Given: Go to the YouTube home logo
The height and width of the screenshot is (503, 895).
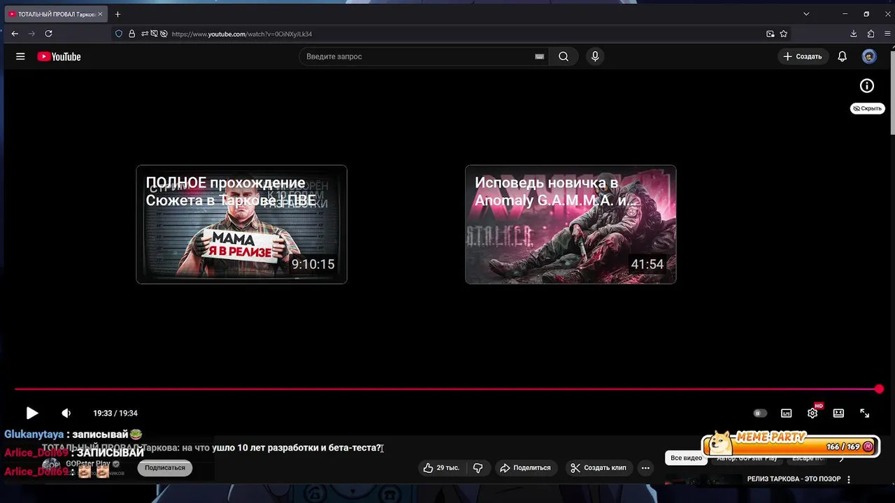Looking at the screenshot, I should click(59, 57).
